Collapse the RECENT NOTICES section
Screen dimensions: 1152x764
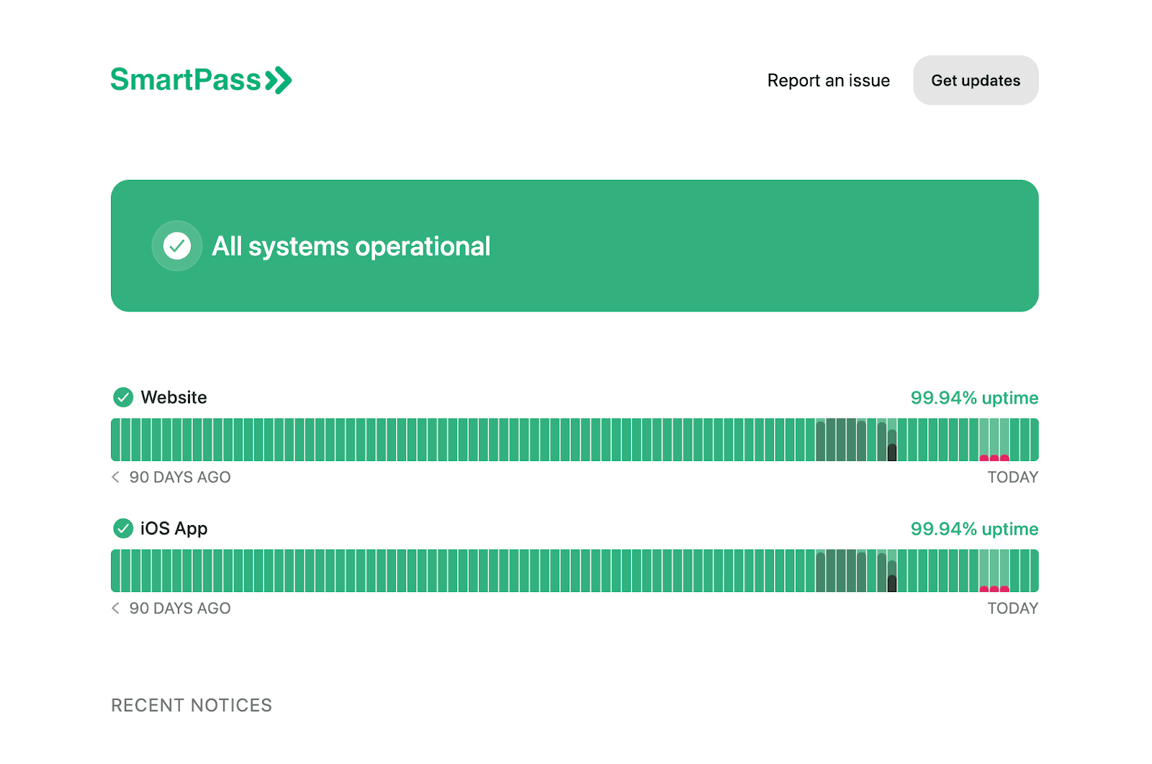(192, 705)
